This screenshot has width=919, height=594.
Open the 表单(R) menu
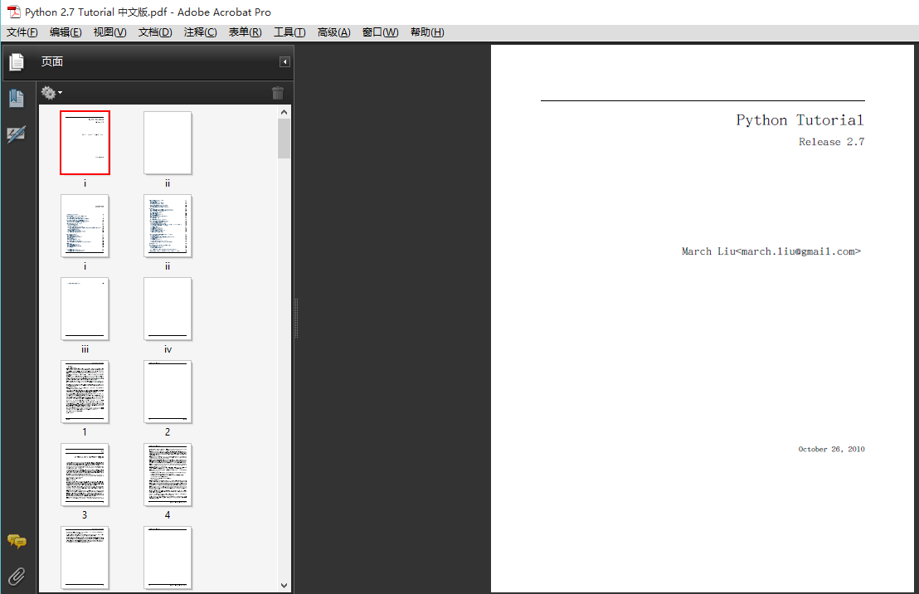pyautogui.click(x=245, y=32)
